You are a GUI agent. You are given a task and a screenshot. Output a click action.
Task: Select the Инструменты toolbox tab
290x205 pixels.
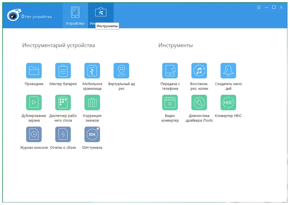[x=101, y=16]
